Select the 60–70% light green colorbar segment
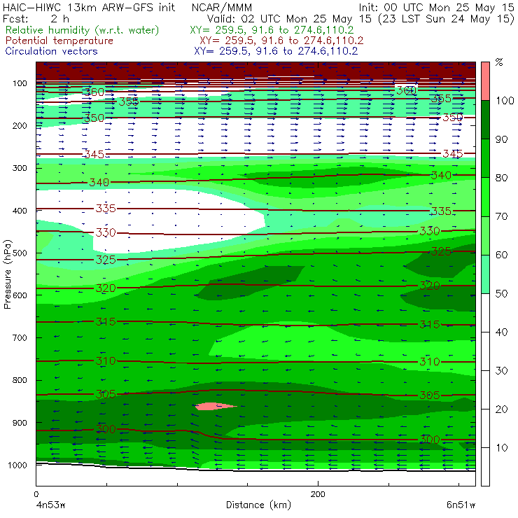 click(x=485, y=235)
